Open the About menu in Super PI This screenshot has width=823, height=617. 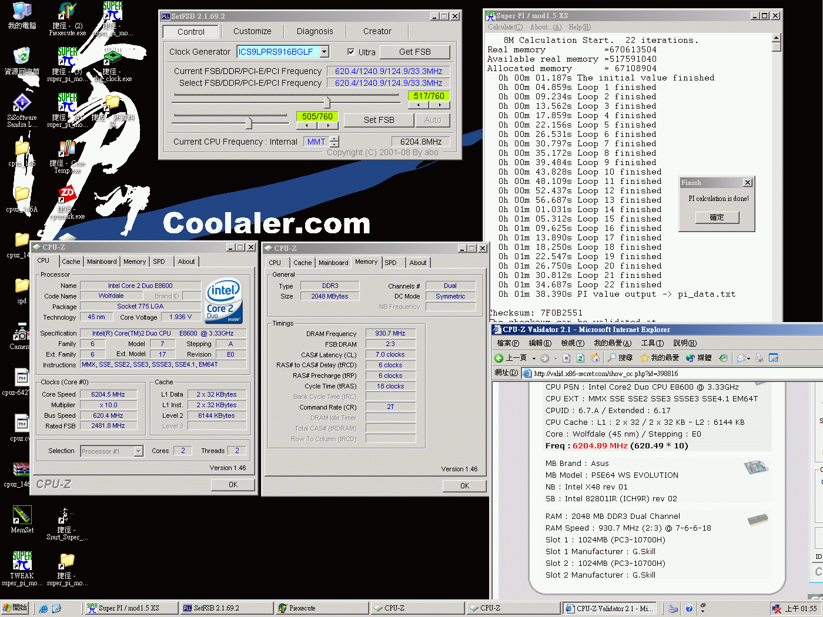546,27
